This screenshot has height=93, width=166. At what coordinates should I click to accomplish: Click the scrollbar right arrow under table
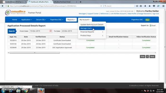coord(155,53)
